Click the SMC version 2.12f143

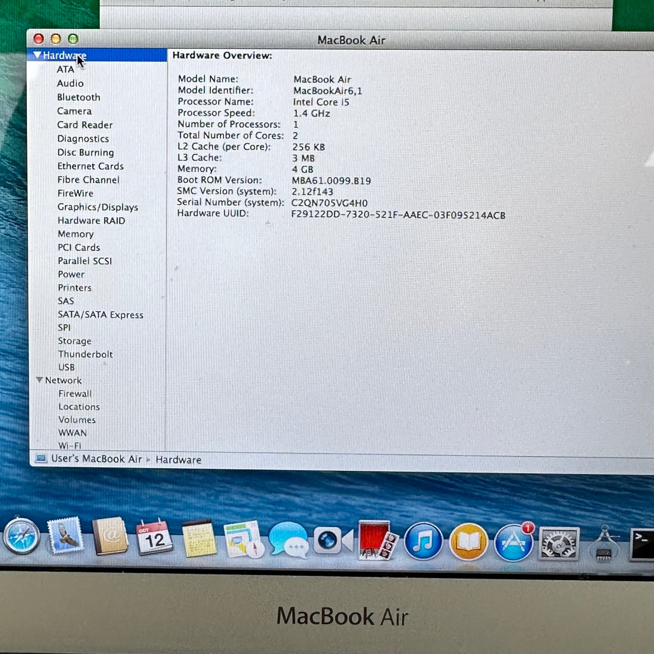[312, 191]
